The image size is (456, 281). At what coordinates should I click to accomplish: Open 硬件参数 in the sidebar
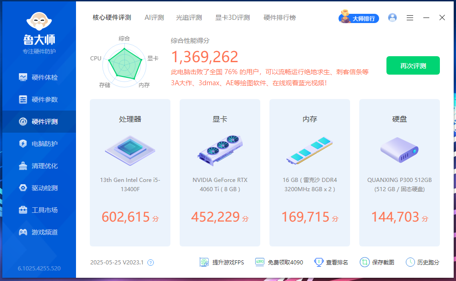pyautogui.click(x=39, y=100)
